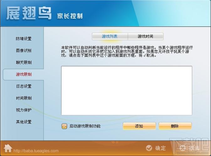Open 视力保护 in the sidebar
The width and height of the screenshot is (211, 156).
[24, 110]
